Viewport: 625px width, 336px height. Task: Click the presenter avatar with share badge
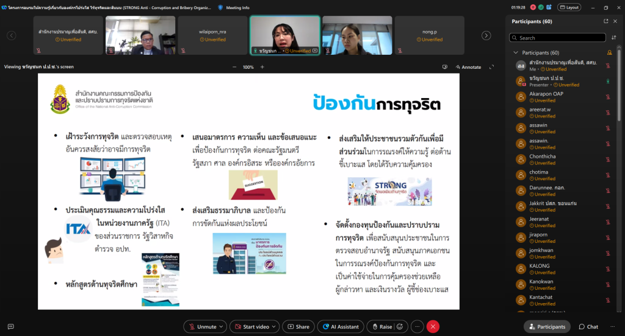pos(521,82)
